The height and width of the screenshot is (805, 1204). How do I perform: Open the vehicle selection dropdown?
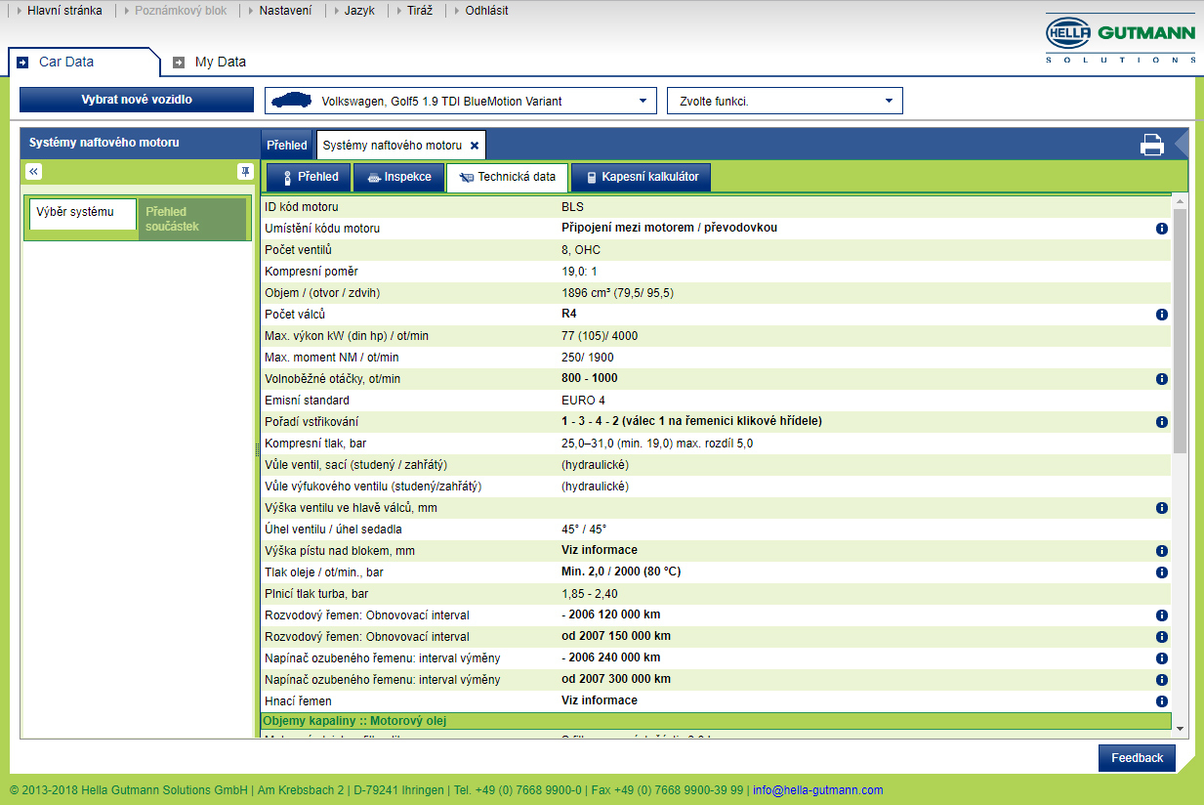460,101
